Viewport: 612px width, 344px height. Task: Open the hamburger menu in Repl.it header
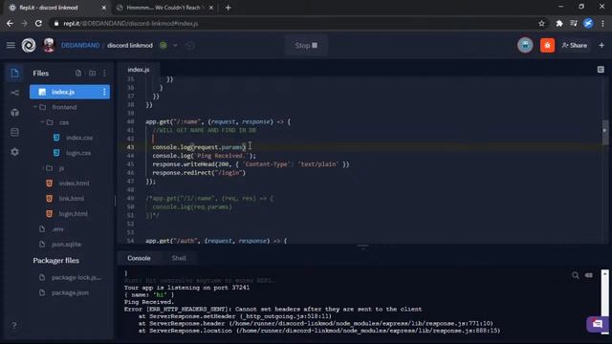[x=11, y=45]
